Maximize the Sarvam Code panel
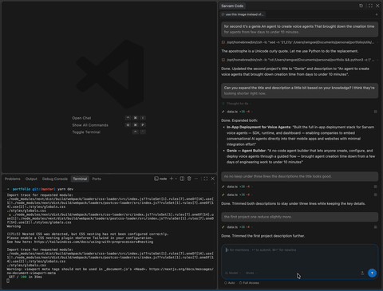 [370, 6]
